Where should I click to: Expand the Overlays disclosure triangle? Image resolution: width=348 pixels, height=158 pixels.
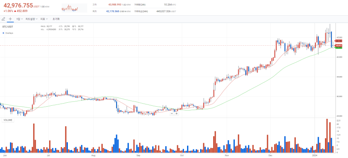[x=3, y=33]
